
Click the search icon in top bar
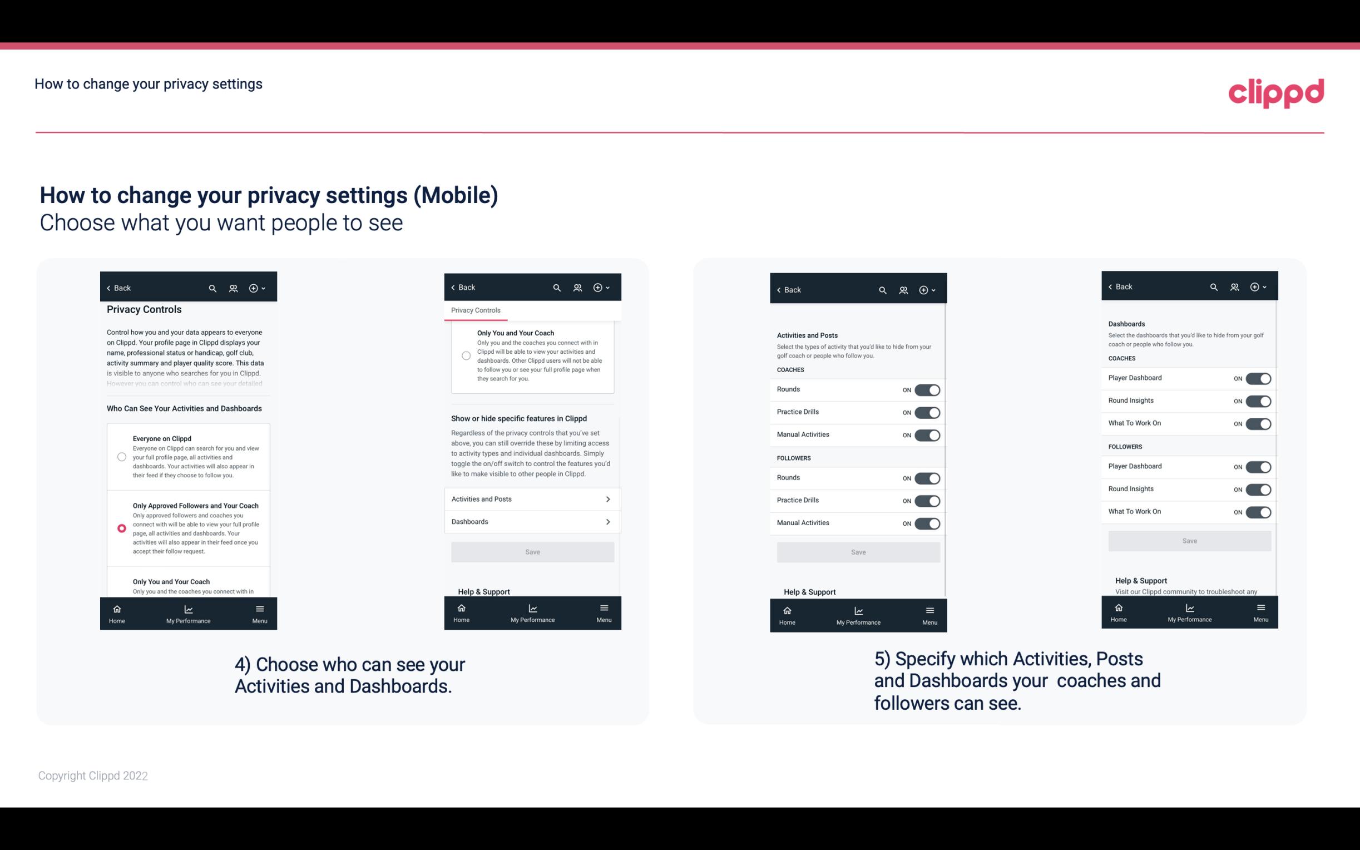click(x=211, y=288)
